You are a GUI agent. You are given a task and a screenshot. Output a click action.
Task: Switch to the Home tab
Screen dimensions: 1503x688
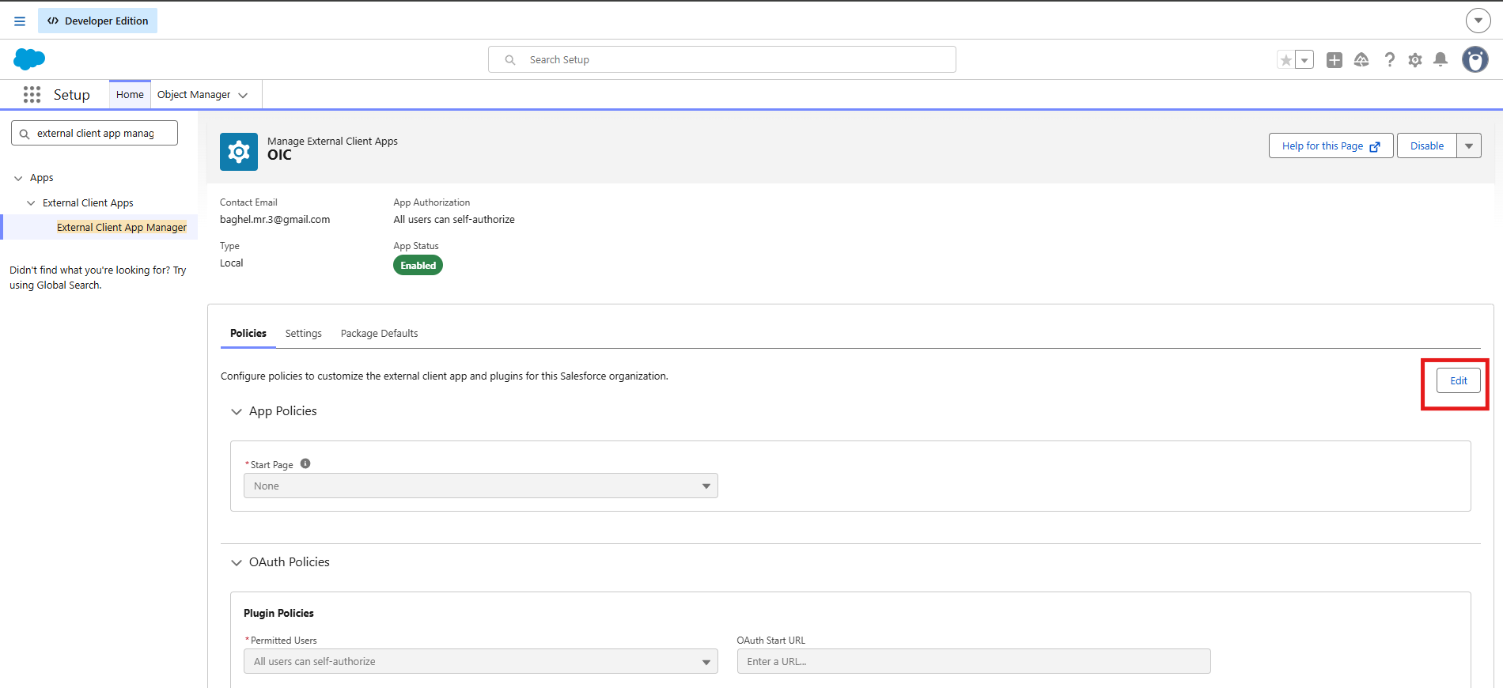tap(130, 94)
